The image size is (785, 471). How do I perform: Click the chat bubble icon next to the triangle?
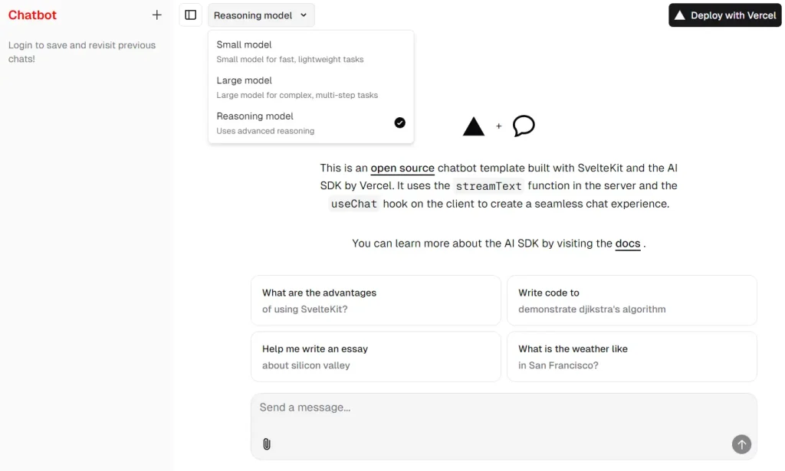(523, 125)
